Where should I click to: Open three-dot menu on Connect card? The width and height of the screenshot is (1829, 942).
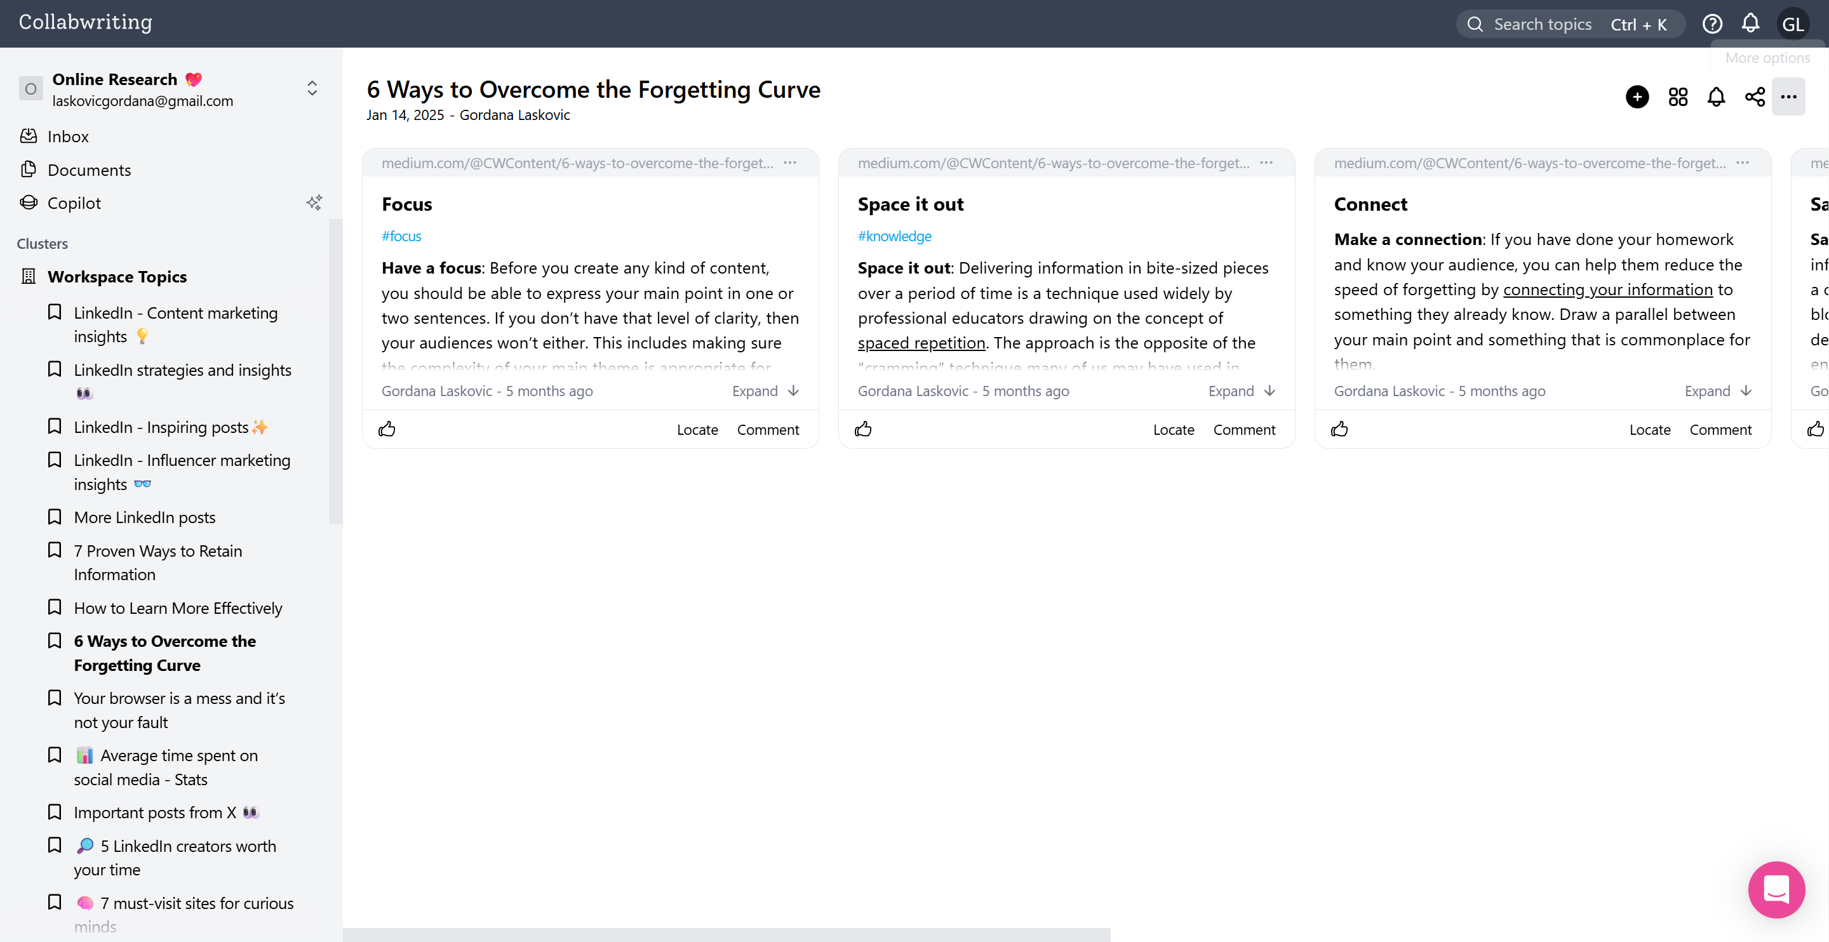point(1743,163)
